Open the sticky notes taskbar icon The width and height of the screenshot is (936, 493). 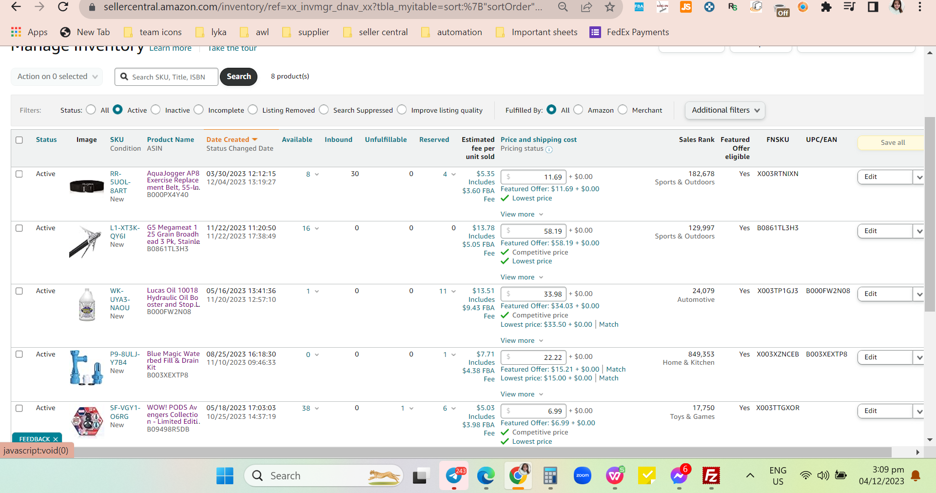pos(647,475)
